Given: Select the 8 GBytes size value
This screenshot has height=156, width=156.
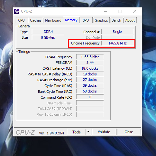Looking at the screenshot, I should [x=48, y=37].
